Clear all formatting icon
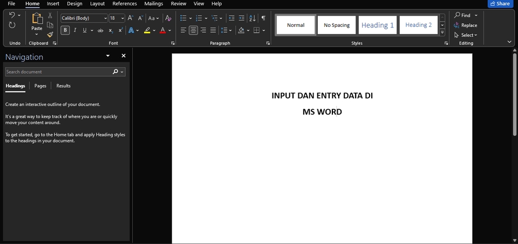The width and height of the screenshot is (518, 244). point(168,18)
